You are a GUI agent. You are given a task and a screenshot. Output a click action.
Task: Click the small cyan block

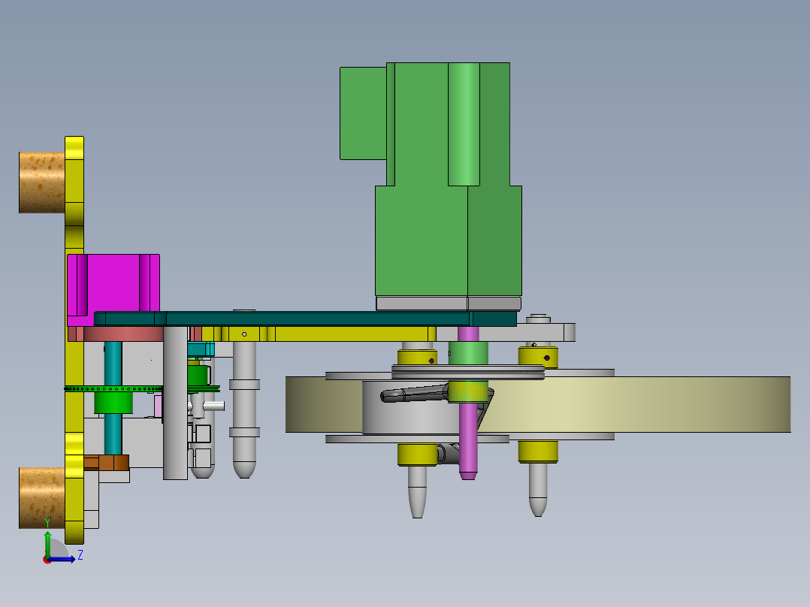(201, 349)
